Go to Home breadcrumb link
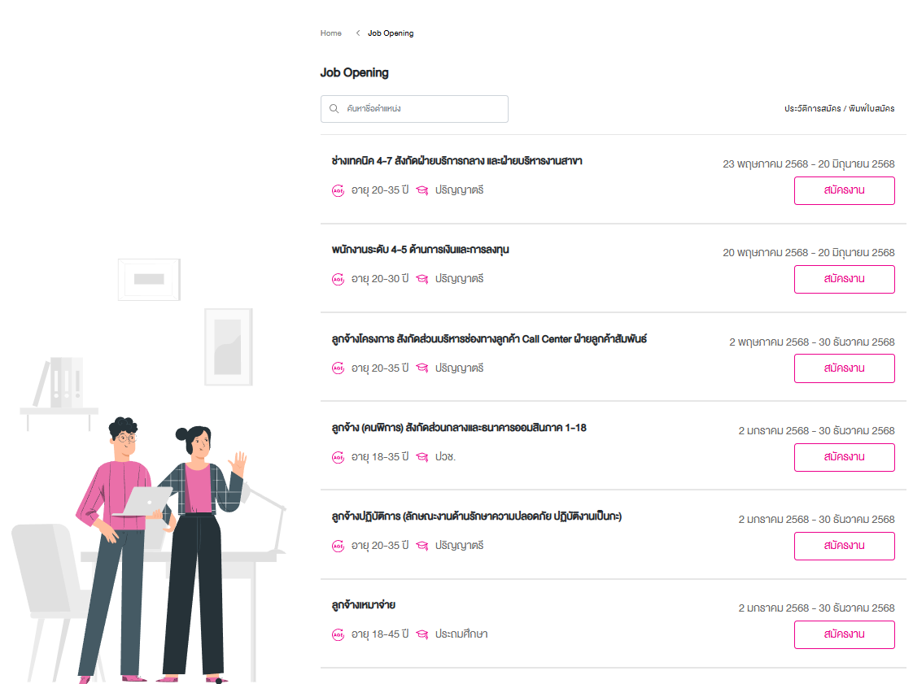 click(330, 33)
